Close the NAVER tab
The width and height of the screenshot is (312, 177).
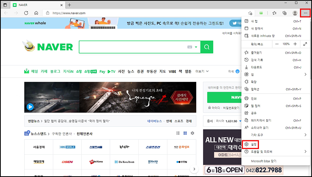(x=62, y=5)
